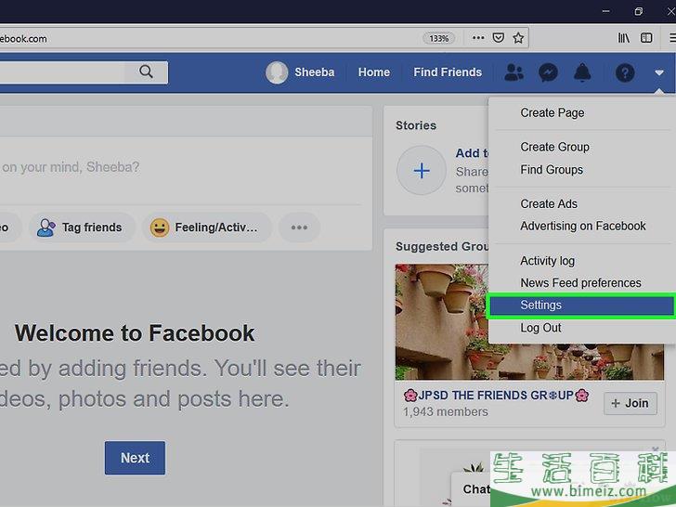This screenshot has width=676, height=507.
Task: Click the Stories heading
Action: click(x=416, y=125)
